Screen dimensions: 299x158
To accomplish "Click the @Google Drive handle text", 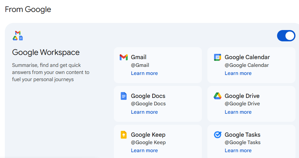I will tap(242, 104).
